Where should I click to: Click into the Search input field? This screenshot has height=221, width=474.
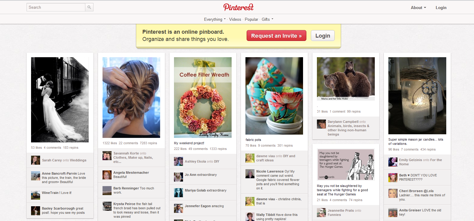pos(56,7)
